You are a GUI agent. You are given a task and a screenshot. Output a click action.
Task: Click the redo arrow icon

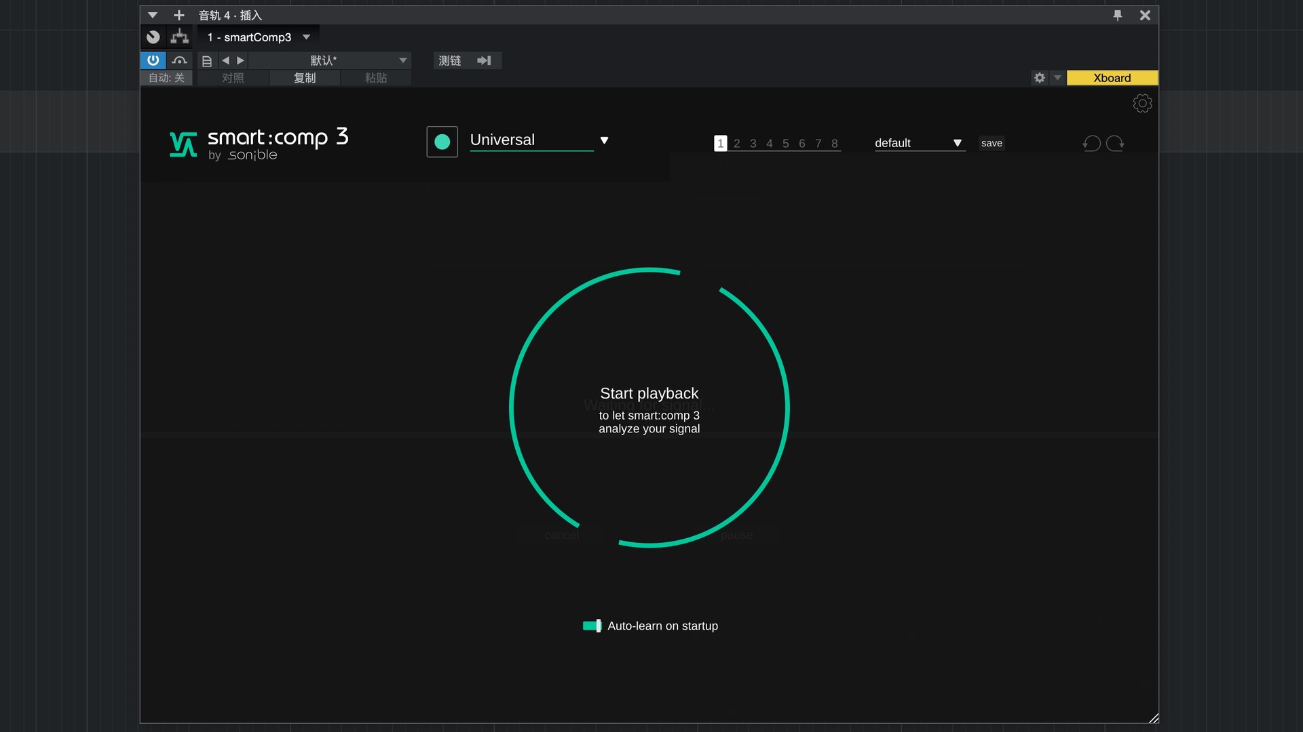pos(1115,143)
